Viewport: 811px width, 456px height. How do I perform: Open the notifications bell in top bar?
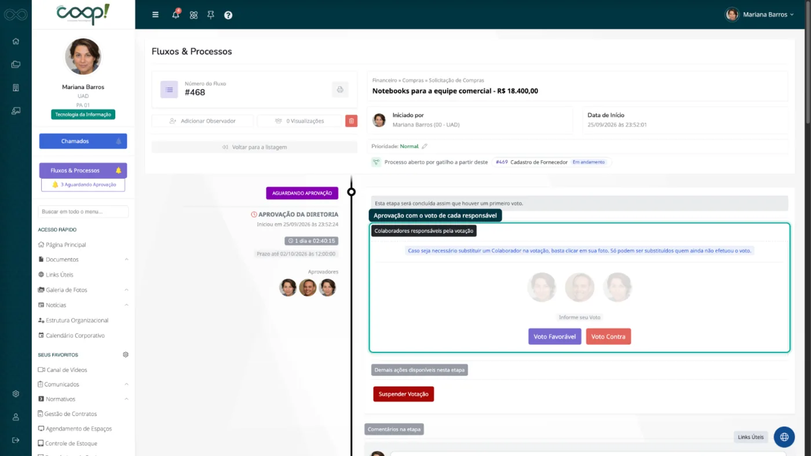[176, 14]
